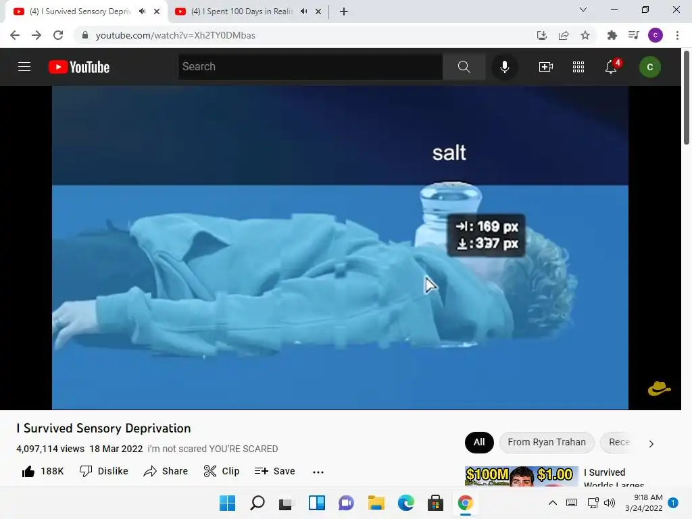Open more actions ellipsis under the video
Image resolution: width=692 pixels, height=519 pixels.
pyautogui.click(x=318, y=472)
